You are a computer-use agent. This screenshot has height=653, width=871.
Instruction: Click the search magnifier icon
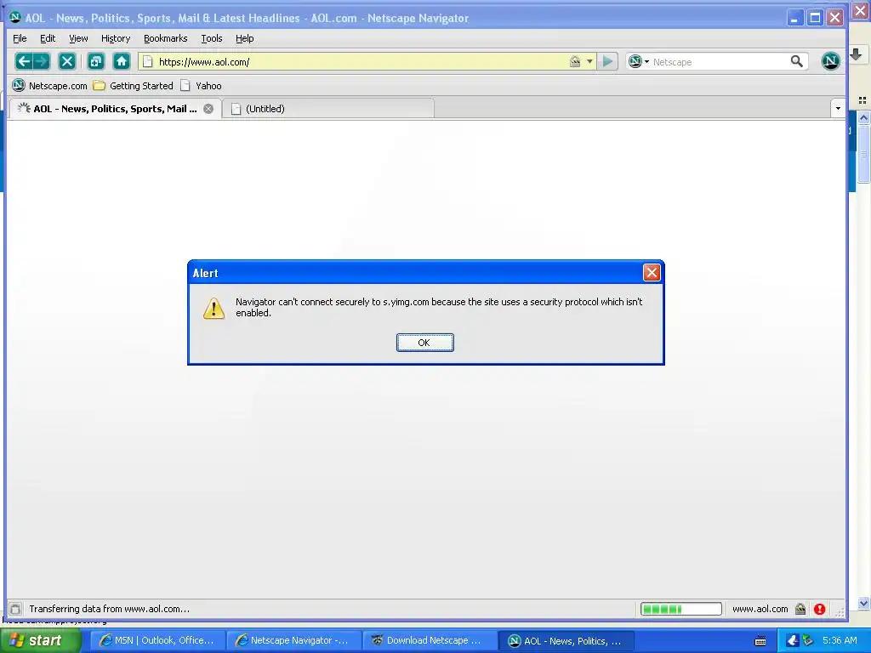tap(796, 61)
